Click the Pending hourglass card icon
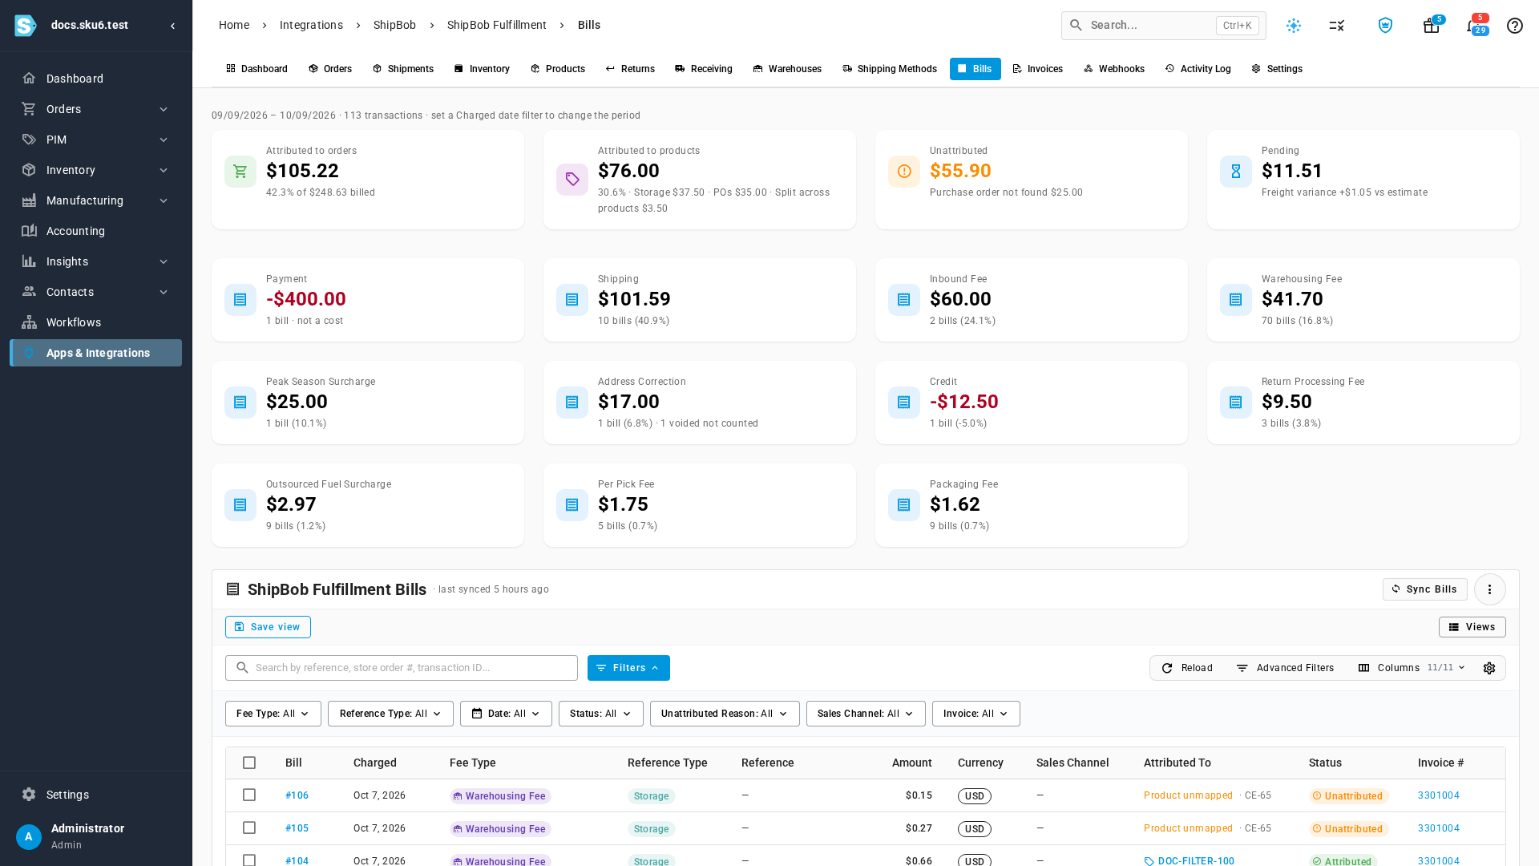Image resolution: width=1539 pixels, height=866 pixels. [1236, 172]
